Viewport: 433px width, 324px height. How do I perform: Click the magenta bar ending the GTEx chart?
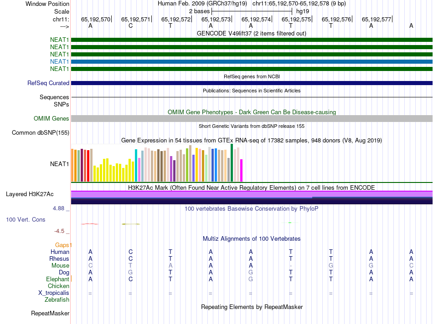click(242, 170)
